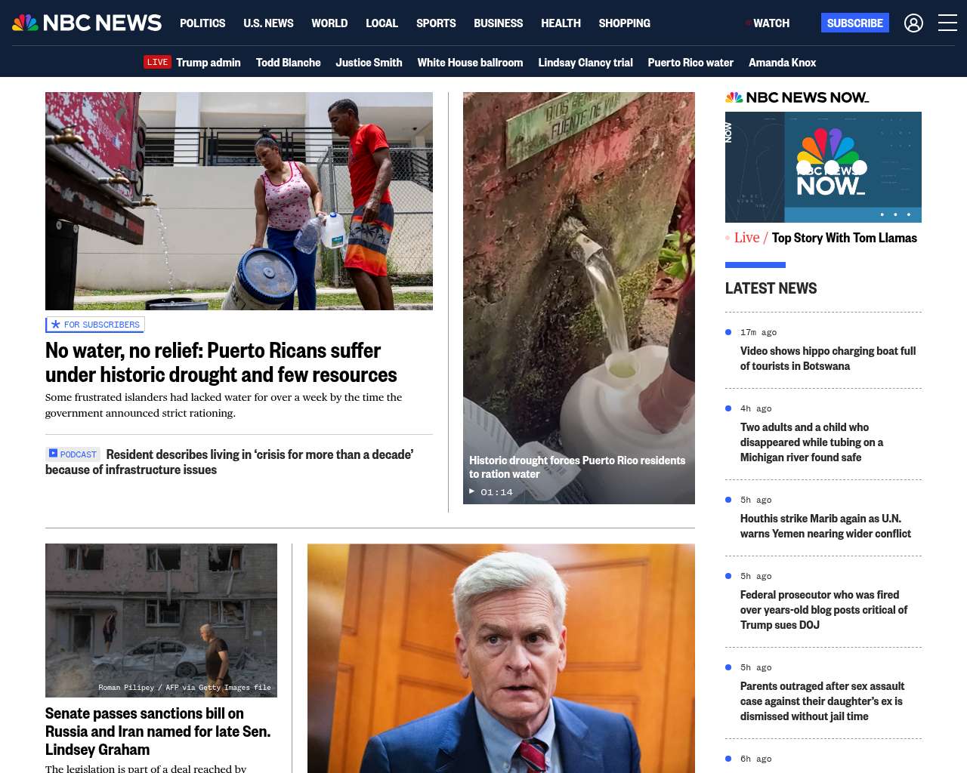The width and height of the screenshot is (967, 773).
Task: Read Senate sanctions bill headline
Action: (158, 731)
